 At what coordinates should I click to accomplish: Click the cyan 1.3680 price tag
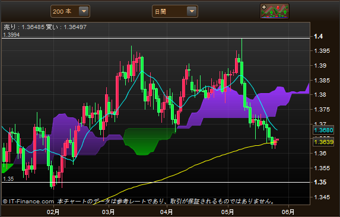click(x=323, y=130)
